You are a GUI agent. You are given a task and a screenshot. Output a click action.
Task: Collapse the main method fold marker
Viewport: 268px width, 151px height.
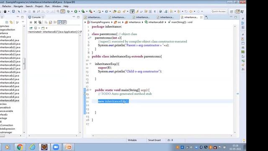click(90, 90)
